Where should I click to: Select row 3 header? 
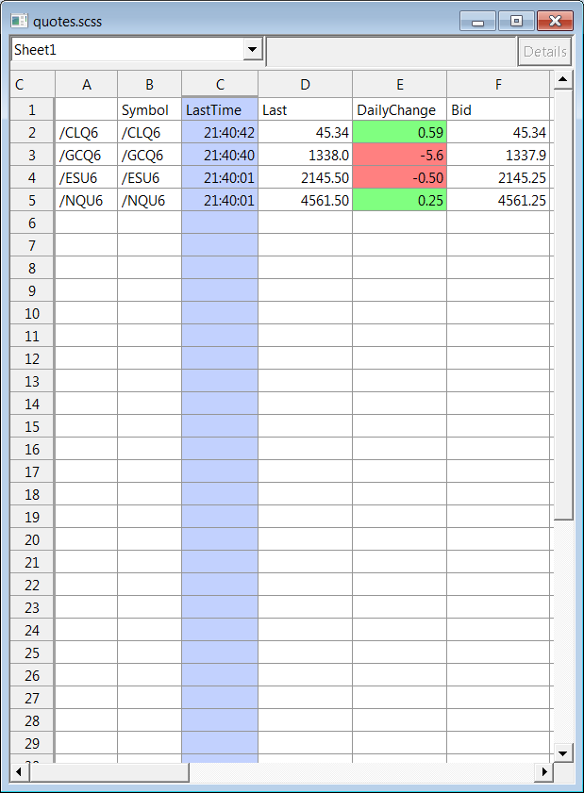click(x=32, y=155)
